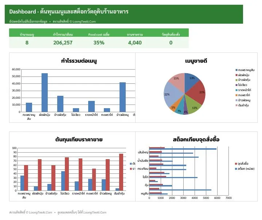
Task: Select the blue stock bar beside ไข่ไก่
Action: 173,178
